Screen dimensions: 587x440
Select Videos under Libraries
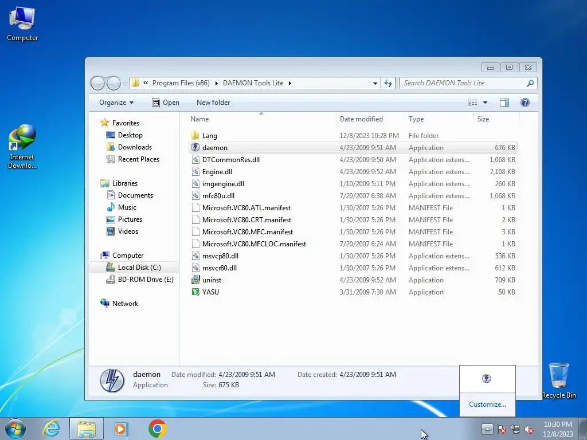(x=123, y=231)
